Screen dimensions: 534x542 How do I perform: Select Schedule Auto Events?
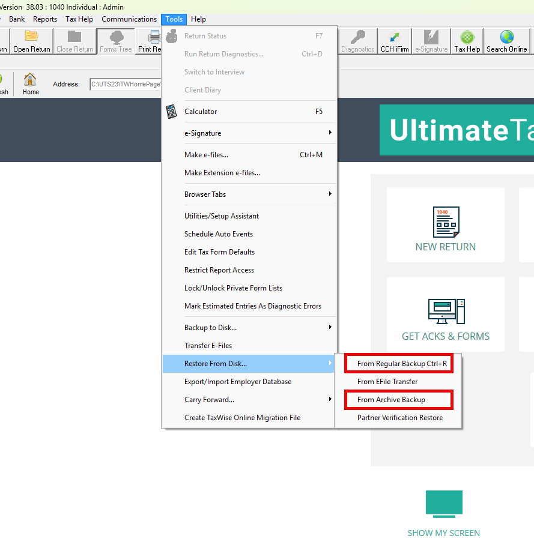(x=249, y=234)
